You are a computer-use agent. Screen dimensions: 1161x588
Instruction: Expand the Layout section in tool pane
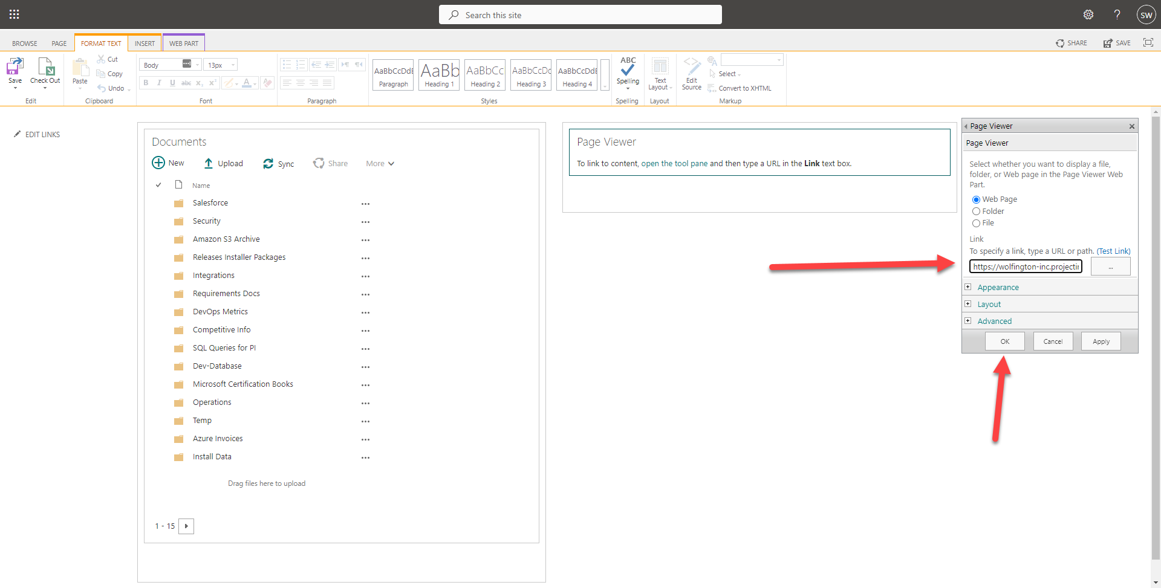[x=968, y=304]
